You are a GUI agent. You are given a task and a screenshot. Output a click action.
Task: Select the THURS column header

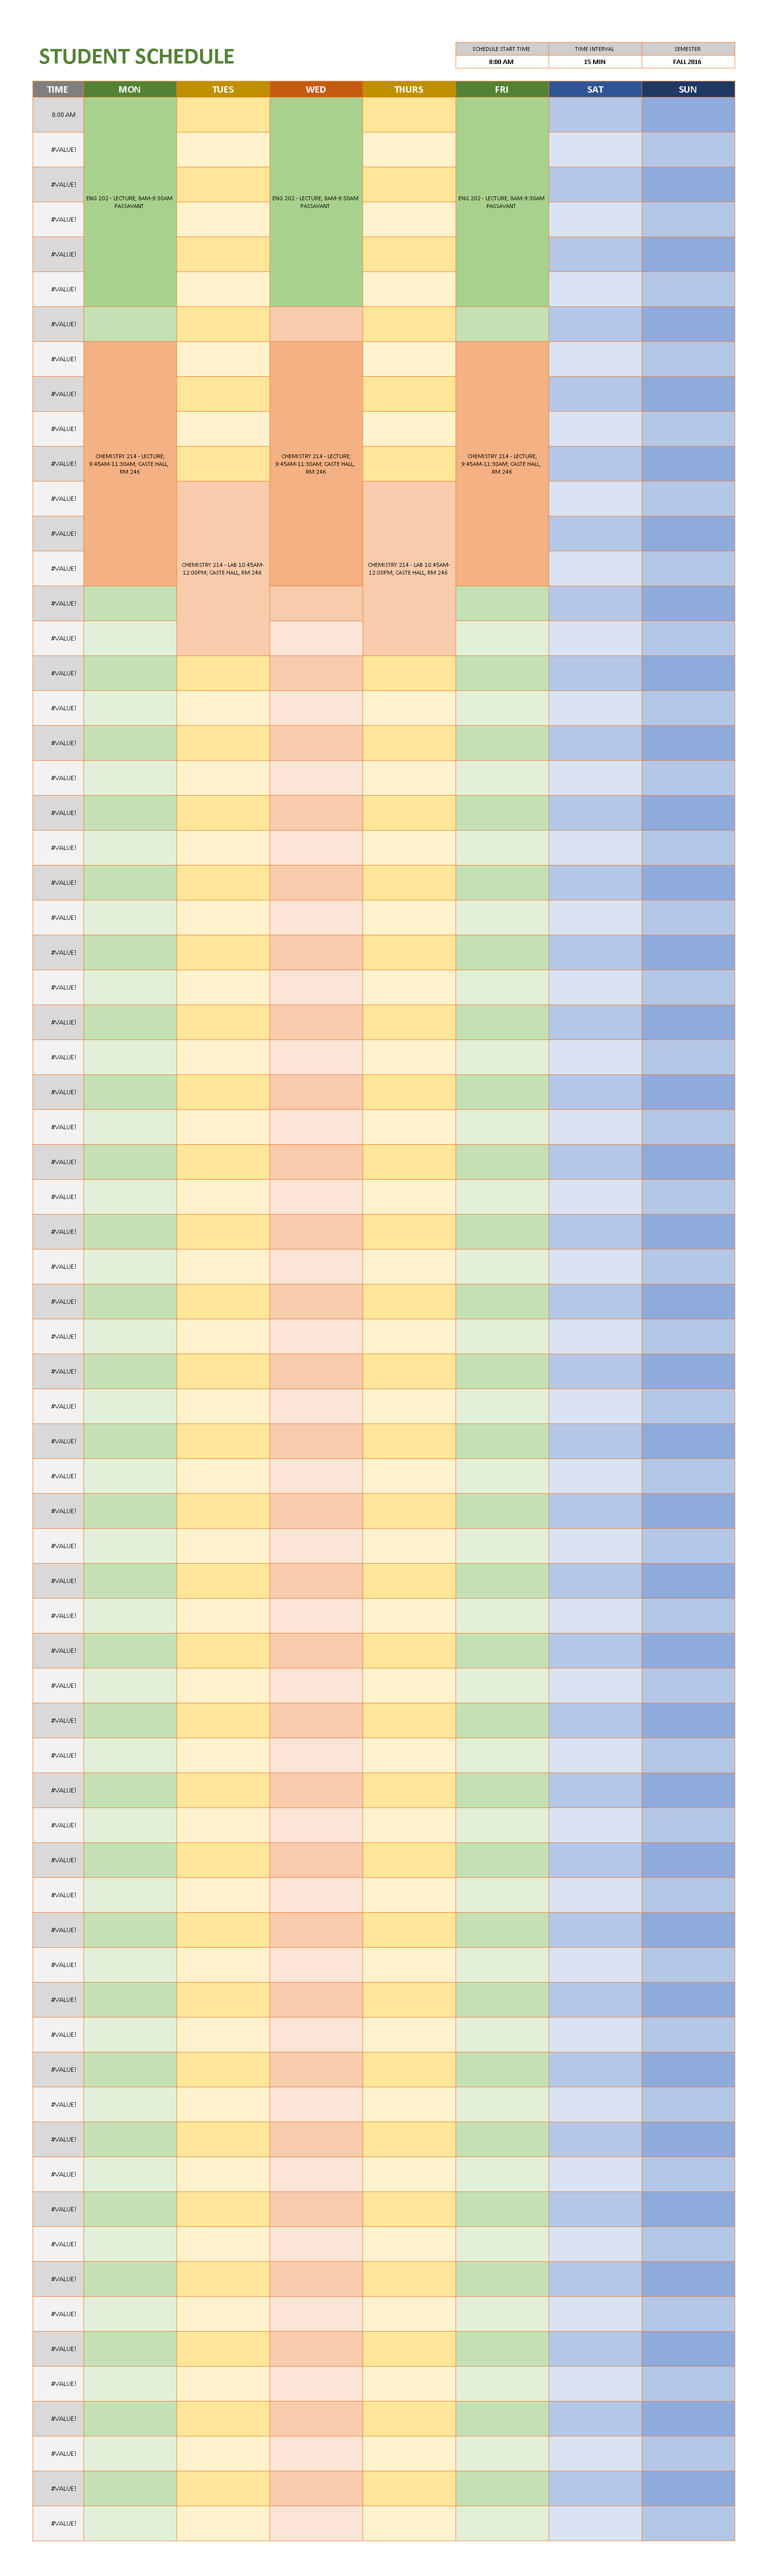[x=409, y=89]
